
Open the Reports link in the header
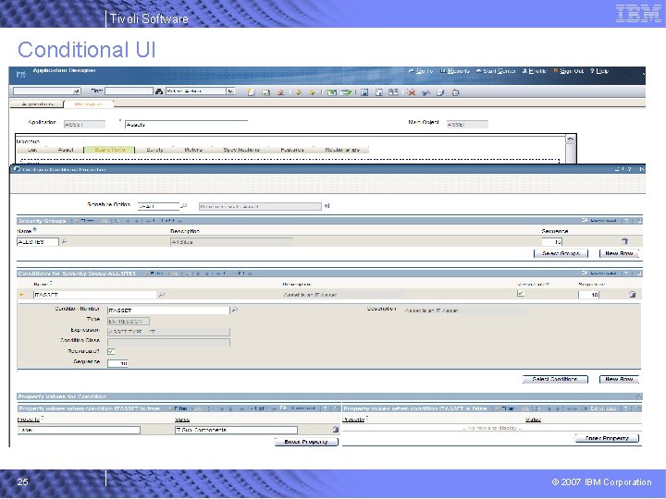455,71
